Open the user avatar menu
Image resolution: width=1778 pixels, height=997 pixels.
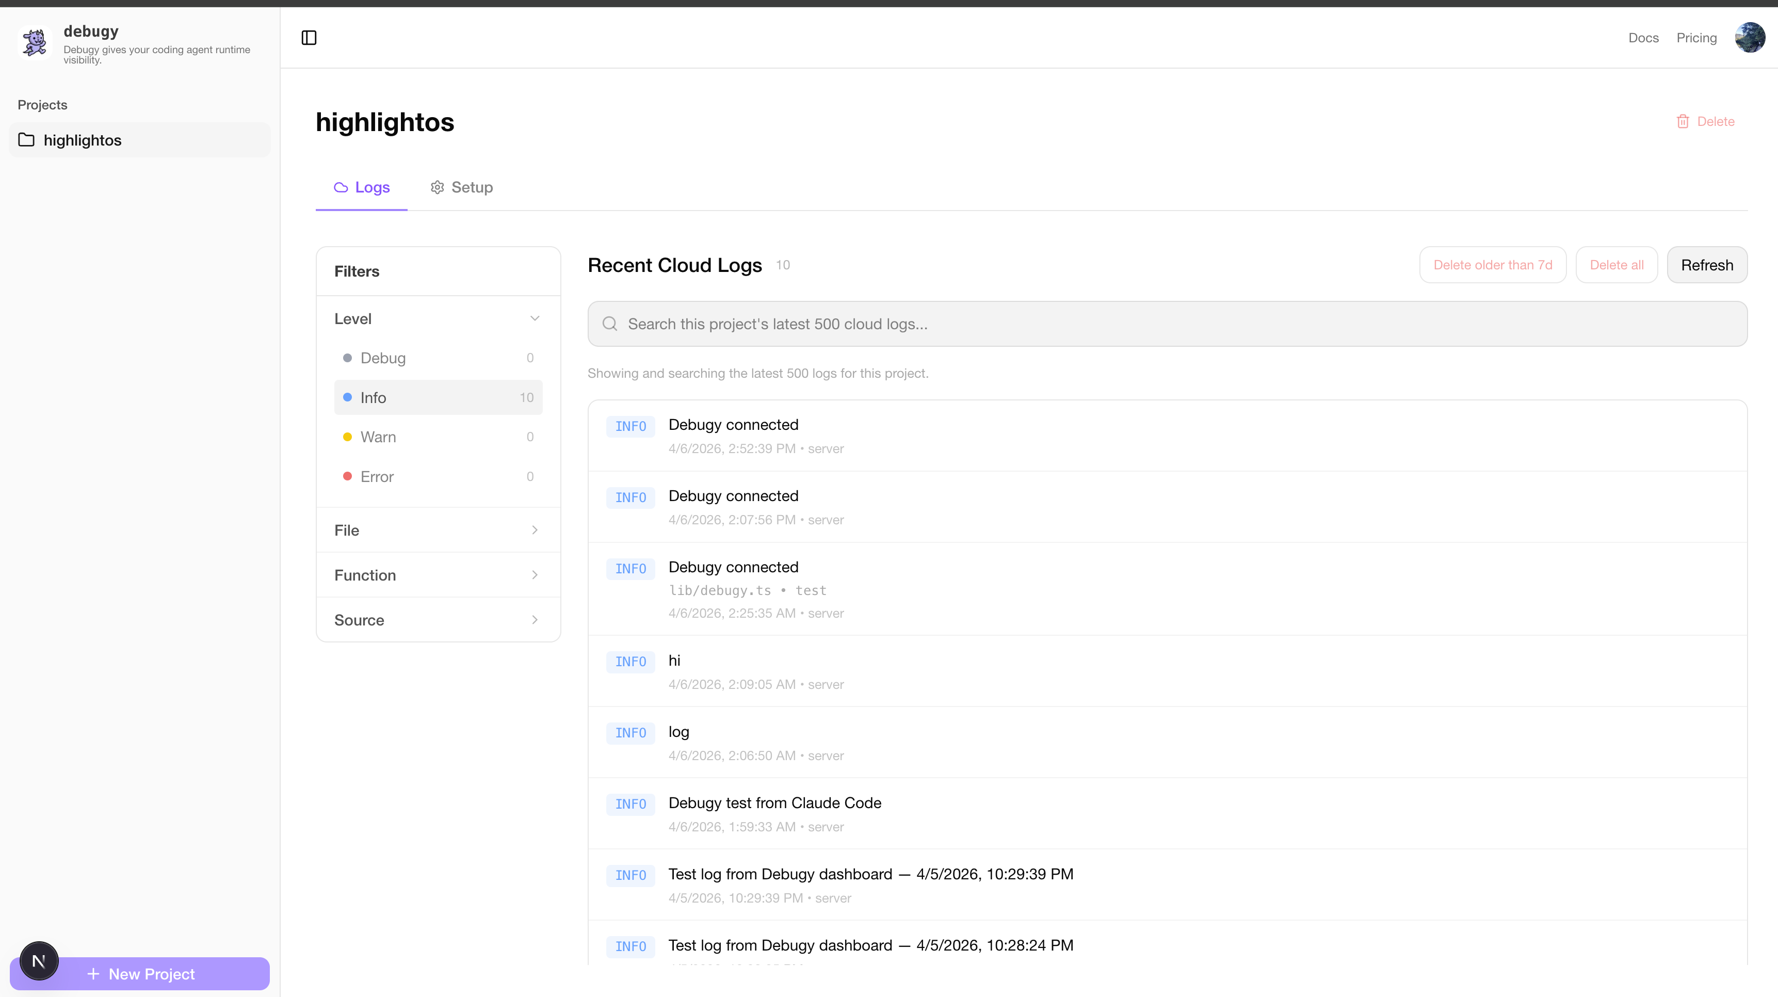click(1750, 37)
